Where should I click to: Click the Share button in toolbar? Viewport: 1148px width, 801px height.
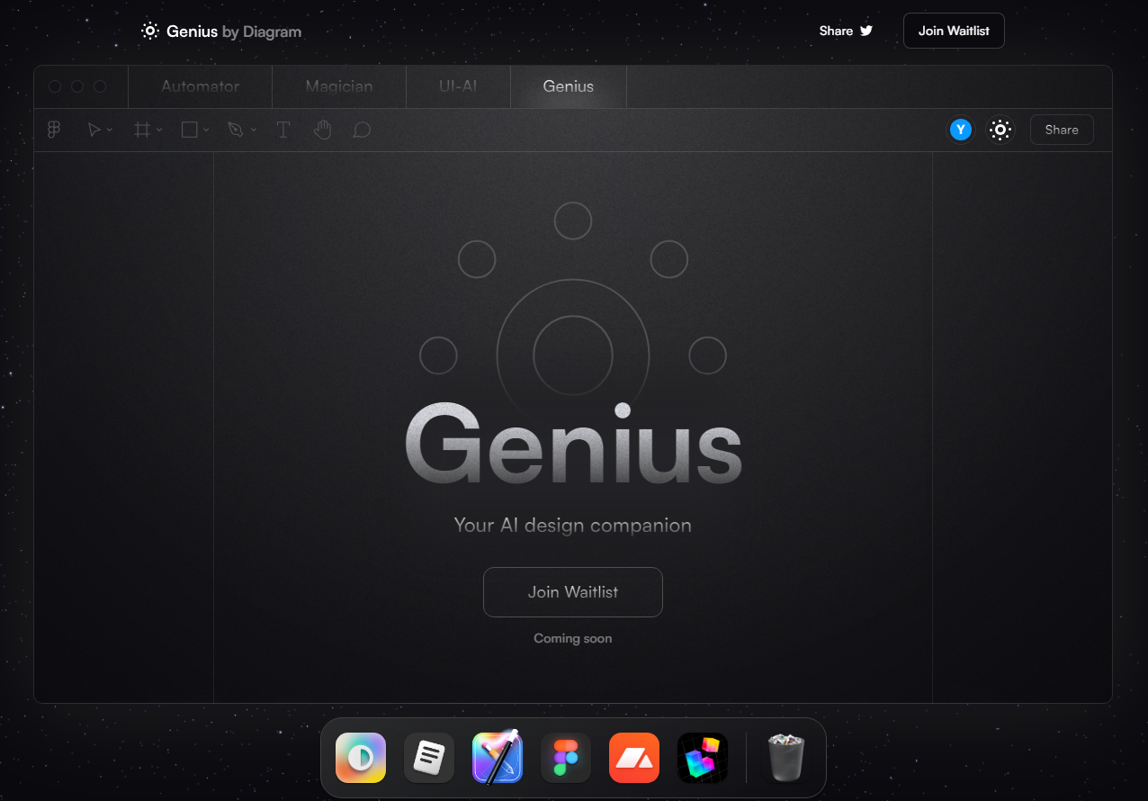point(1062,130)
